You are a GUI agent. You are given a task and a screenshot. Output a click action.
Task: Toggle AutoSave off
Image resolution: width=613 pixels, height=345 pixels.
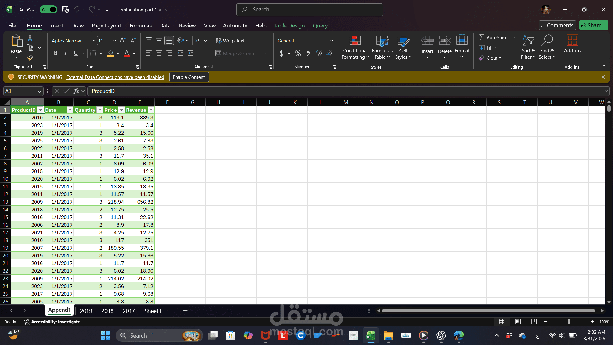pyautogui.click(x=49, y=10)
